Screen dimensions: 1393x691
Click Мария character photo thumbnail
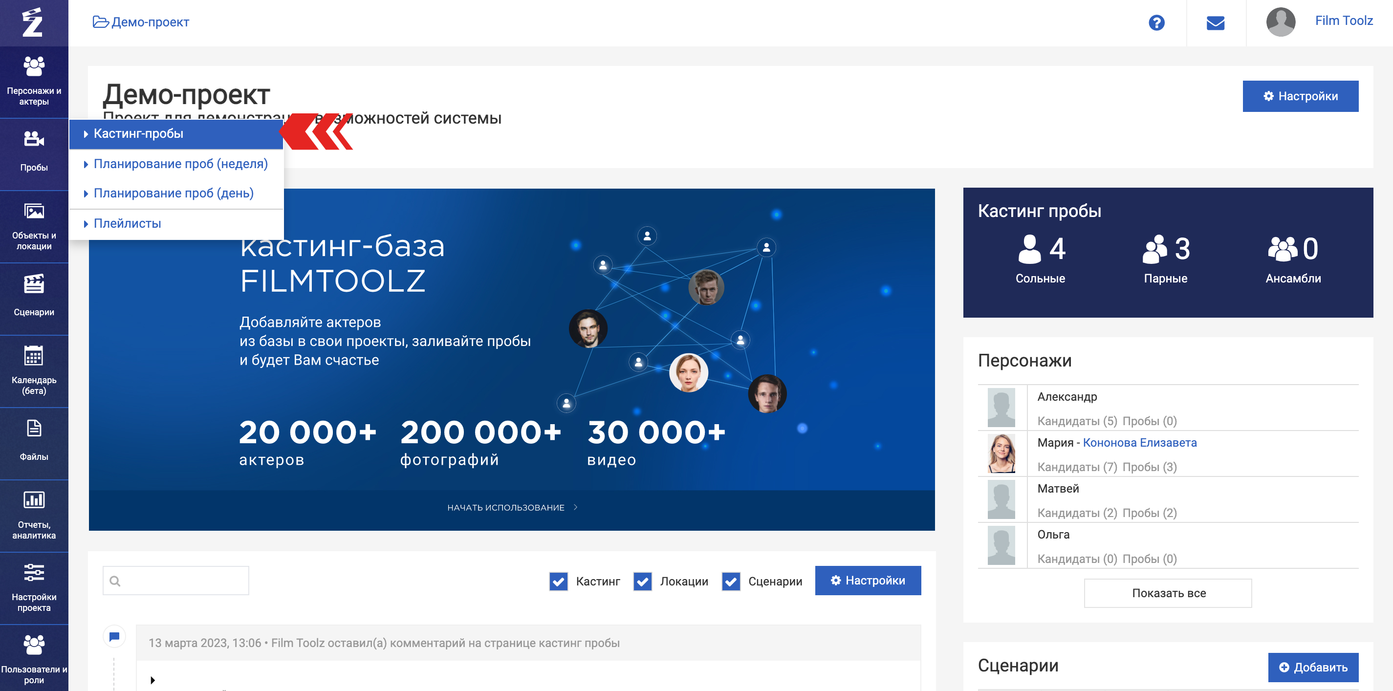[x=1001, y=453]
